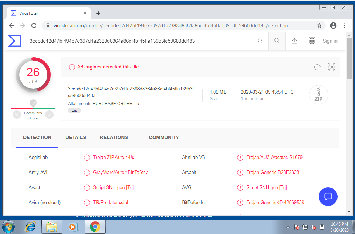
Task: Reload the page with the refresh icon
Action: point(34,25)
